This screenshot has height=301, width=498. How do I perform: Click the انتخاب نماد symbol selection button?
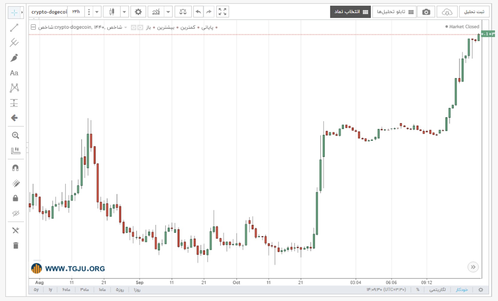tap(350, 12)
